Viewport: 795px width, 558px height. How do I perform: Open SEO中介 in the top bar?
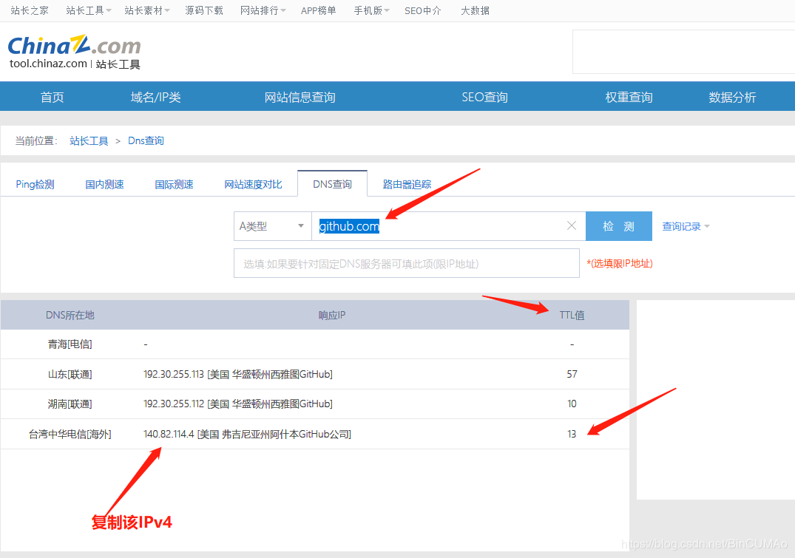tap(423, 10)
